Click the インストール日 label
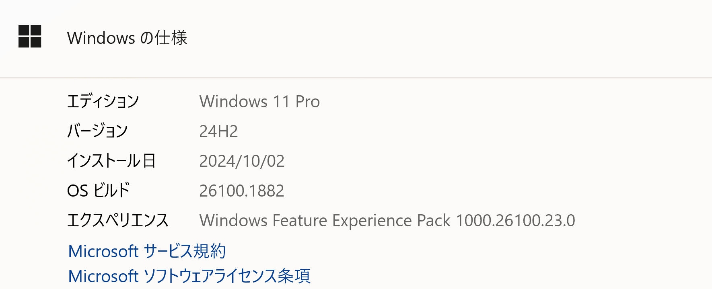This screenshot has height=289, width=712. click(111, 161)
